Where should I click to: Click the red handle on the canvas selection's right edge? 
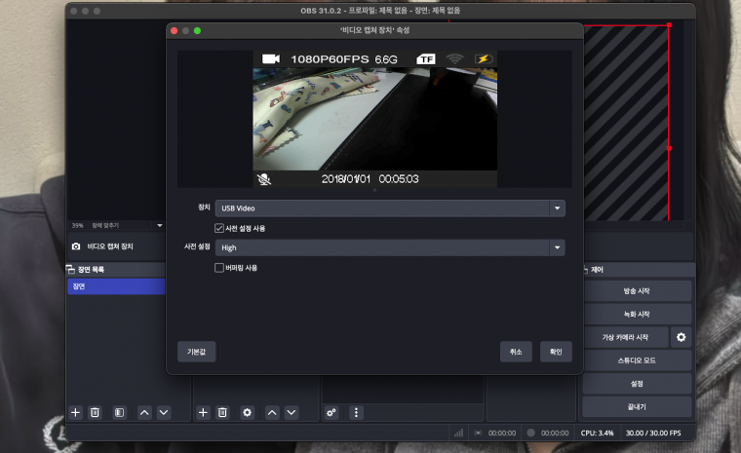669,148
